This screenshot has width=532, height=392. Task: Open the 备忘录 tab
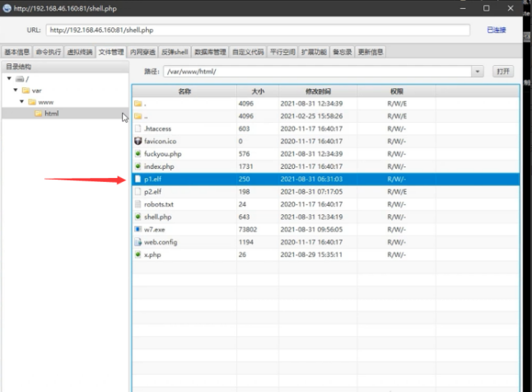point(342,52)
